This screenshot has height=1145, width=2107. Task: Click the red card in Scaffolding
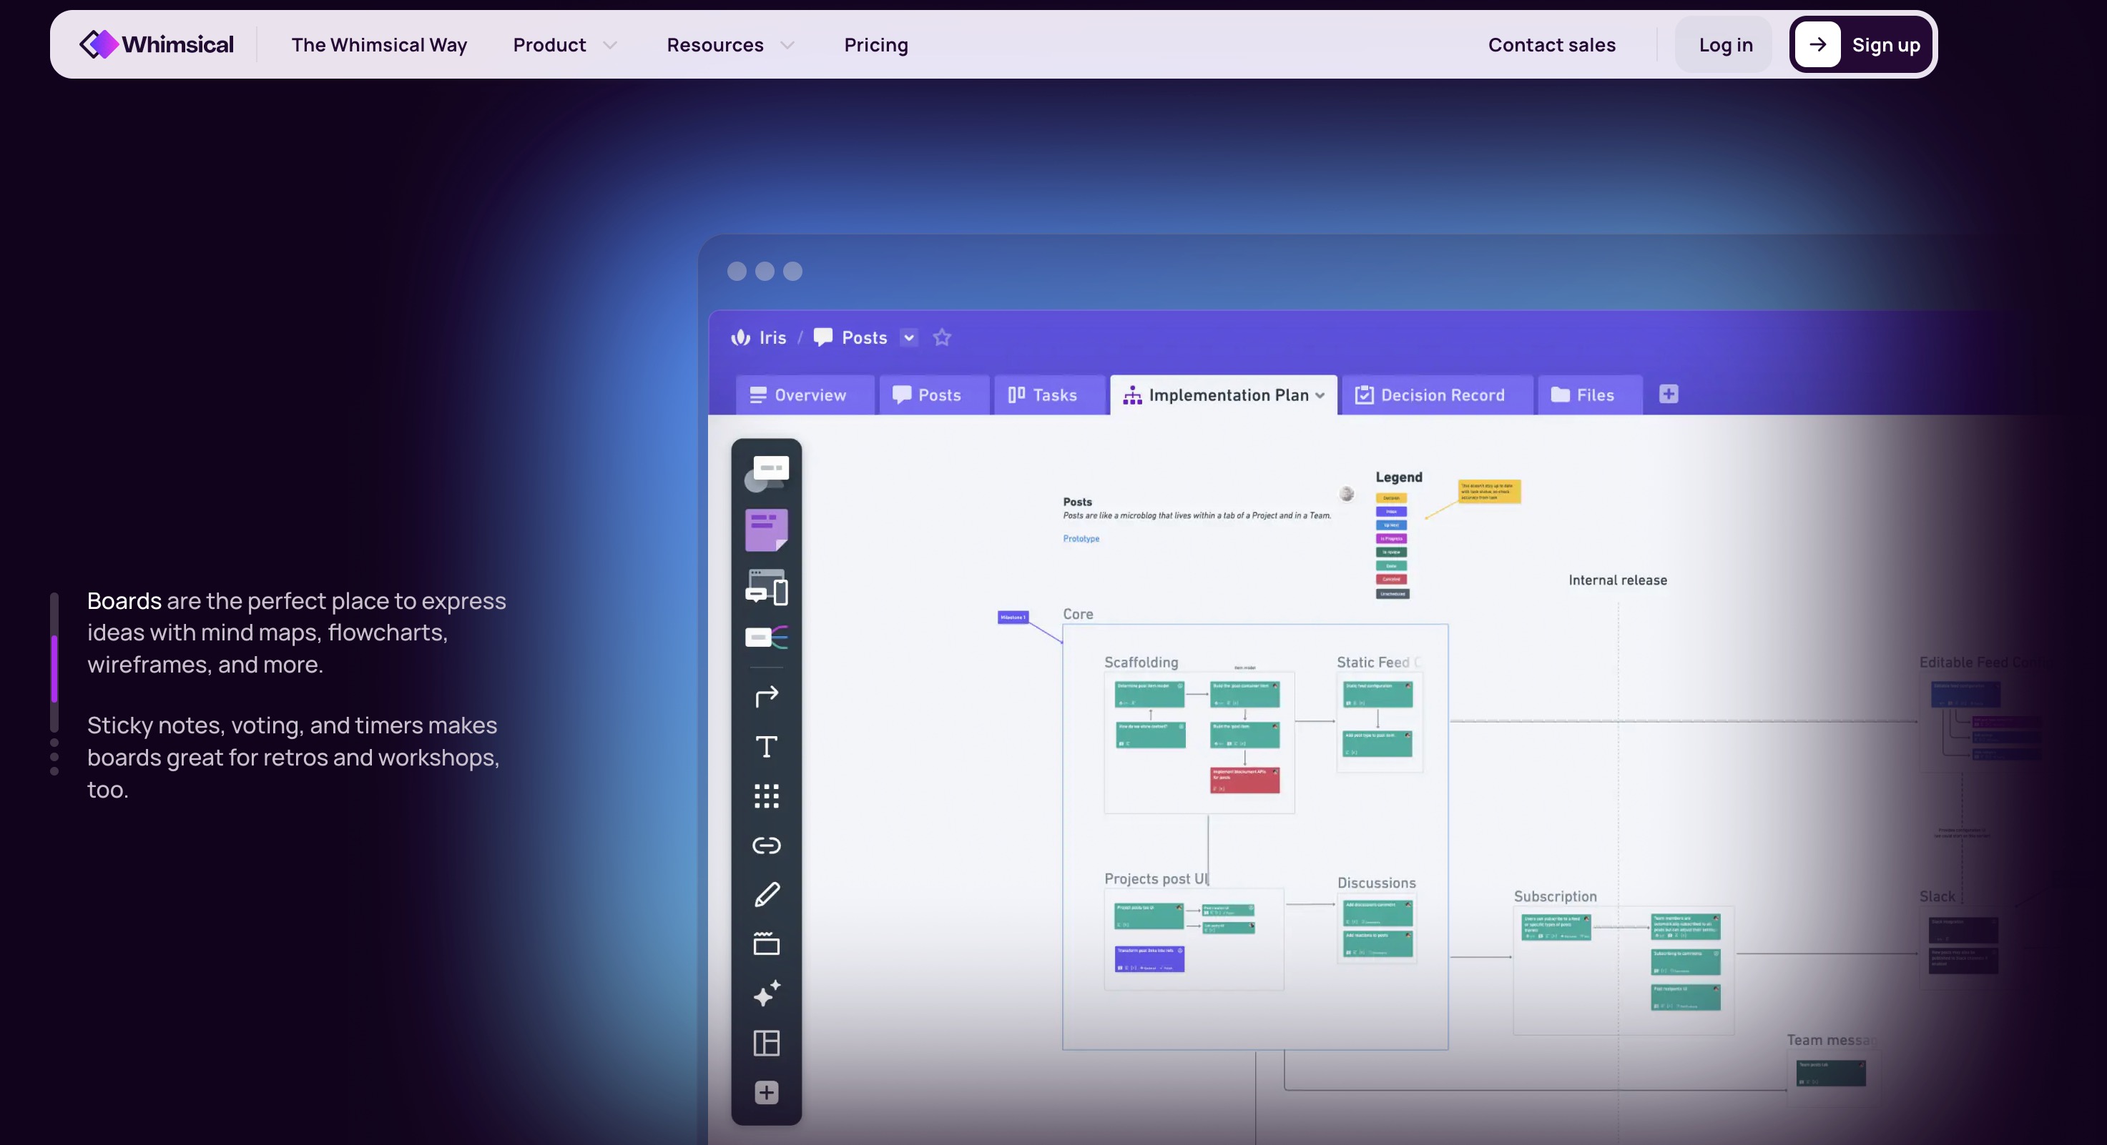[1245, 780]
